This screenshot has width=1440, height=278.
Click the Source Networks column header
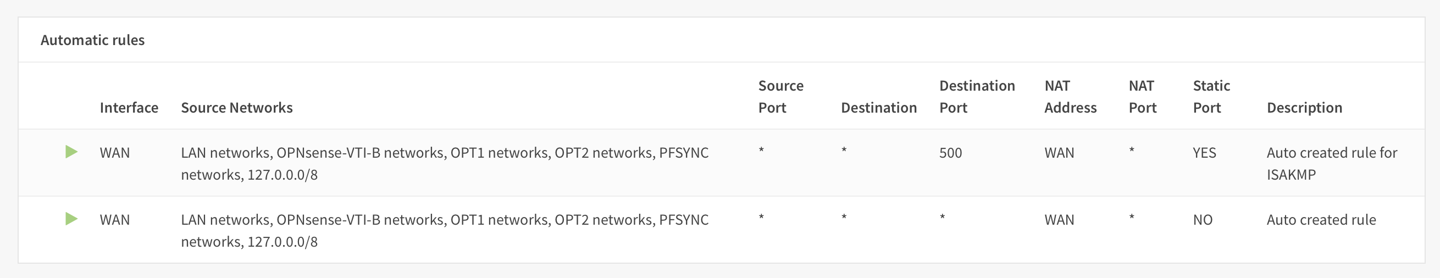(x=236, y=107)
